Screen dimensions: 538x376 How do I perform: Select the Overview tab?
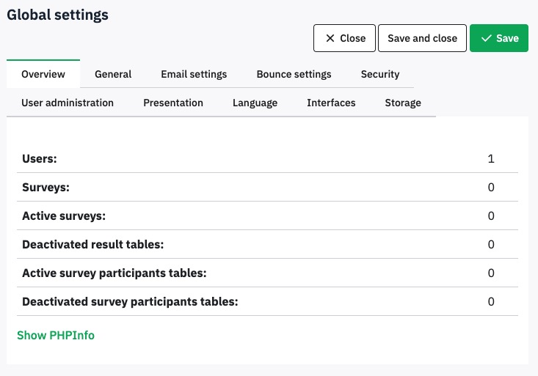point(43,74)
